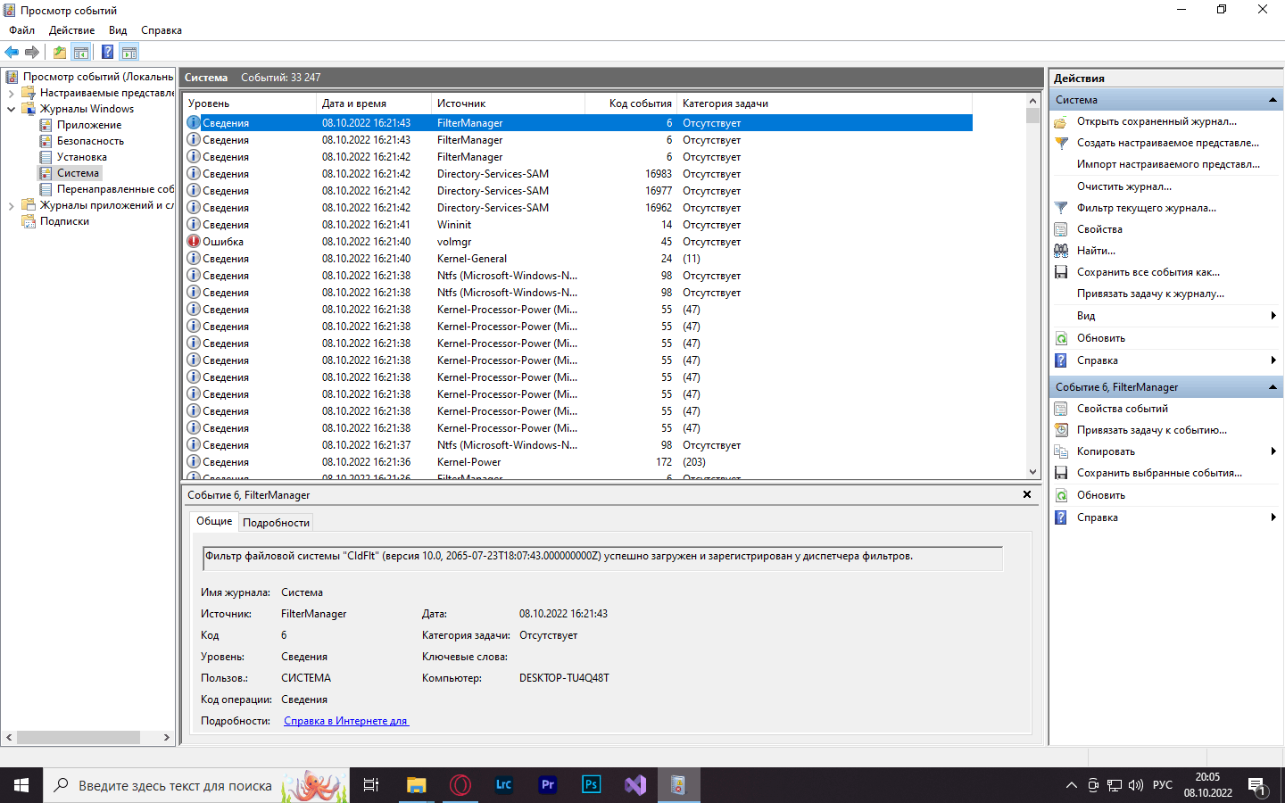Select Подписки in tree
Screen dimensions: 1285x803
(64, 221)
